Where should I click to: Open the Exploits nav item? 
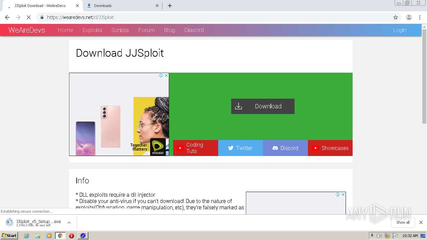pyautogui.click(x=92, y=30)
